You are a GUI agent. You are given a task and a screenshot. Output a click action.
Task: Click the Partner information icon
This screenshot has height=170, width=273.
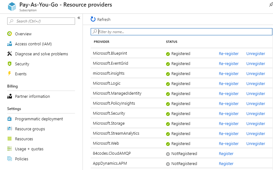[x=9, y=96]
